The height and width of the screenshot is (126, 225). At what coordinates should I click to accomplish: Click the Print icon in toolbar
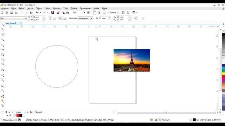[16, 13]
